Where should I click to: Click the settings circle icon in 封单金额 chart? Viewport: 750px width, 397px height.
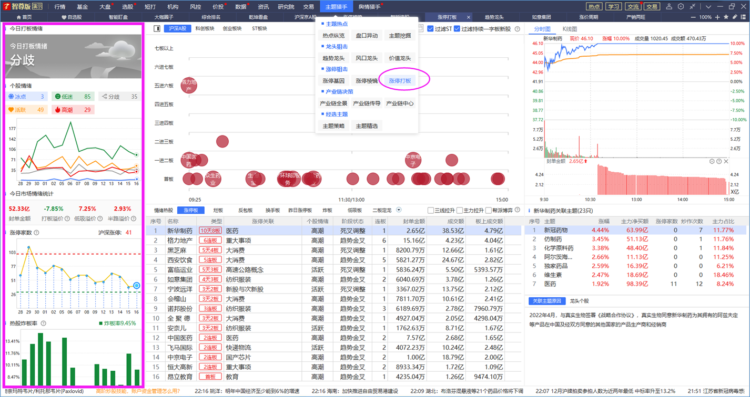(x=712, y=161)
